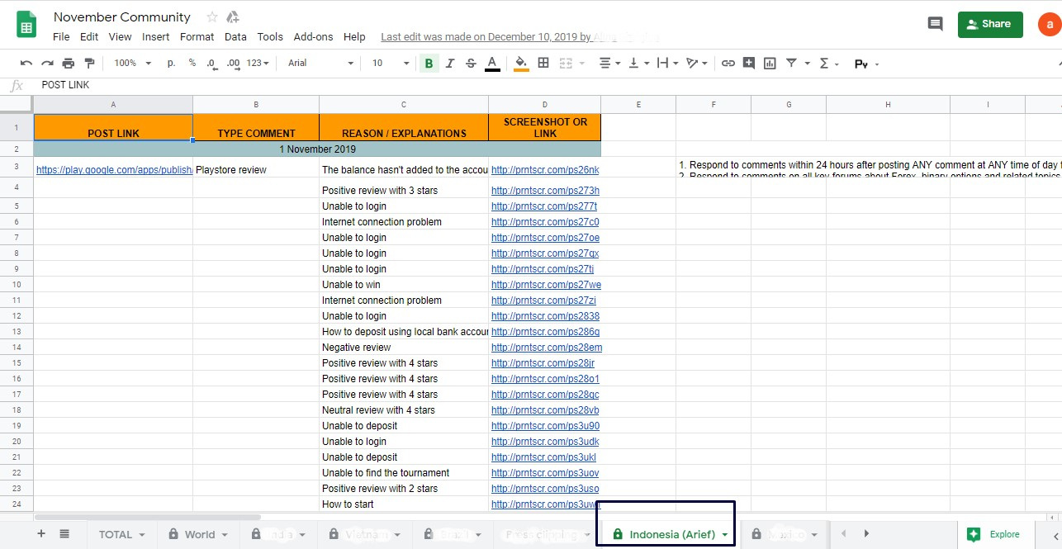Open the font size dropdown
Screen dimensions: 1062x549
coord(391,63)
